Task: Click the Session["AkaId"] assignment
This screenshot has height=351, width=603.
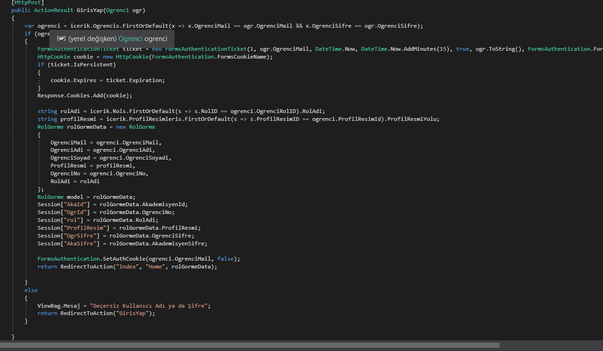Action: point(113,204)
